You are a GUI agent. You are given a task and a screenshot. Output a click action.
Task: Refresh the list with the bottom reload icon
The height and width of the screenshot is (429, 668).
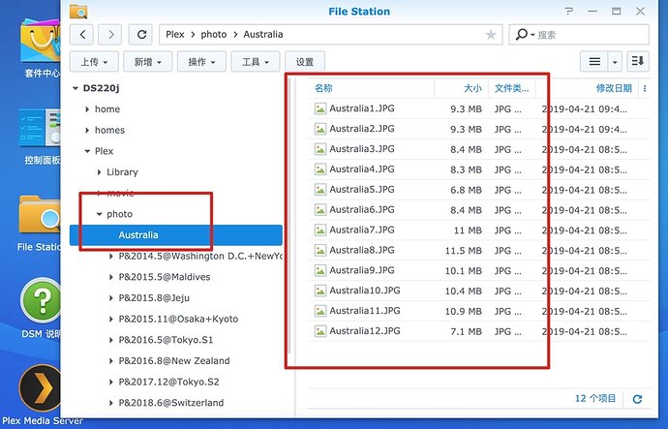click(637, 399)
